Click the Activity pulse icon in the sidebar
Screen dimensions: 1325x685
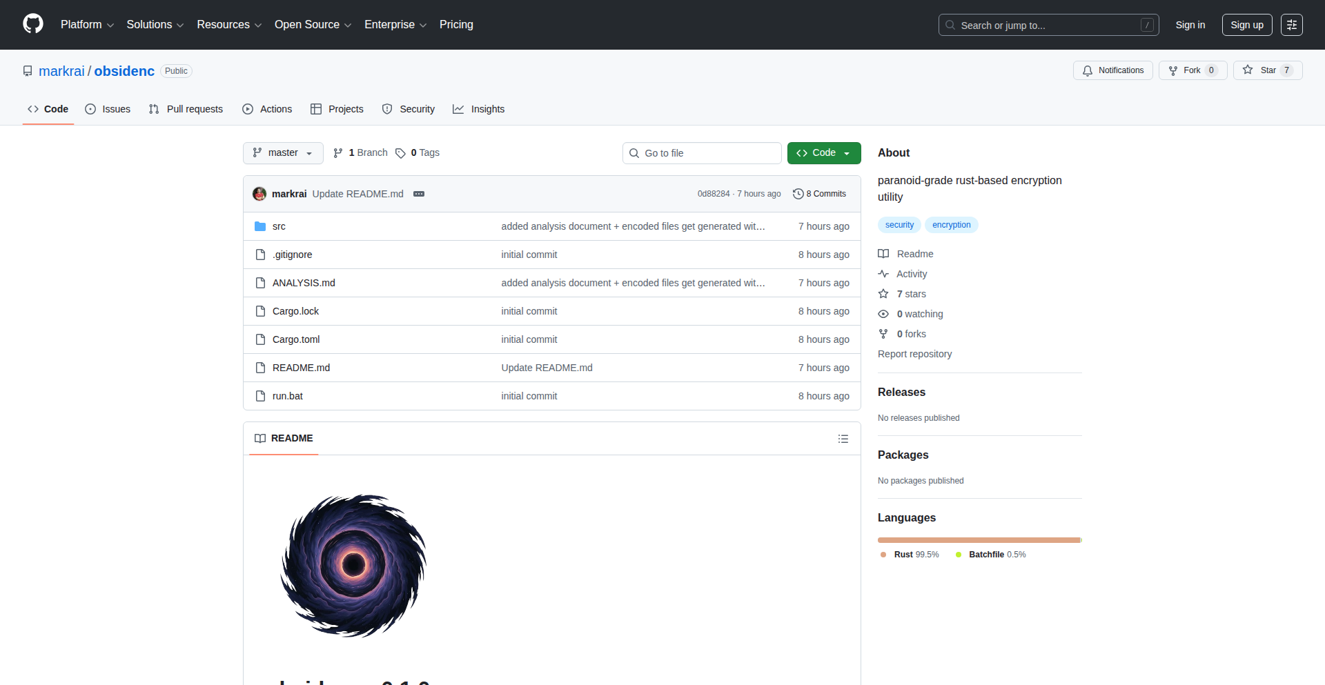(x=884, y=274)
